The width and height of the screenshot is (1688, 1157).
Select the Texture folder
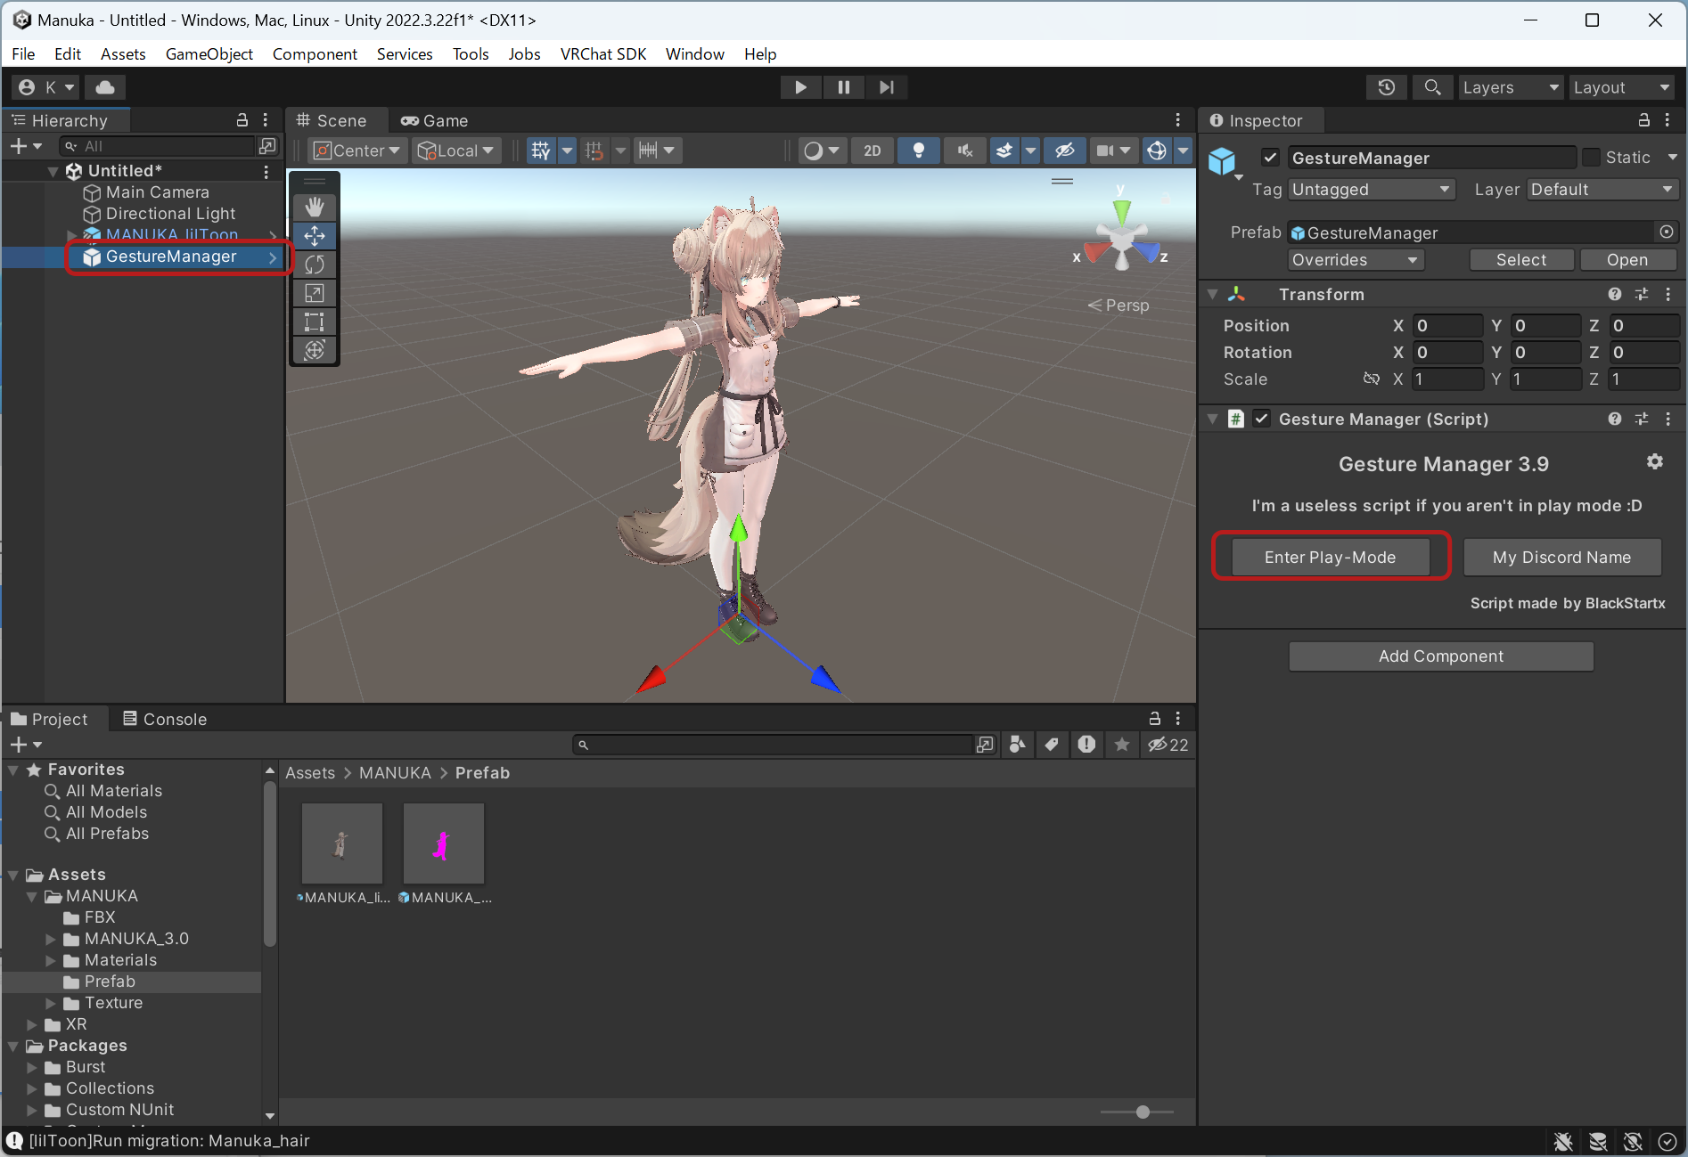[113, 1003]
